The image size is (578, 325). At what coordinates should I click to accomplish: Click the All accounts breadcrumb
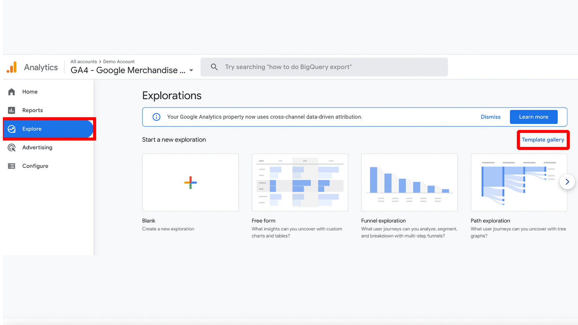click(x=84, y=62)
